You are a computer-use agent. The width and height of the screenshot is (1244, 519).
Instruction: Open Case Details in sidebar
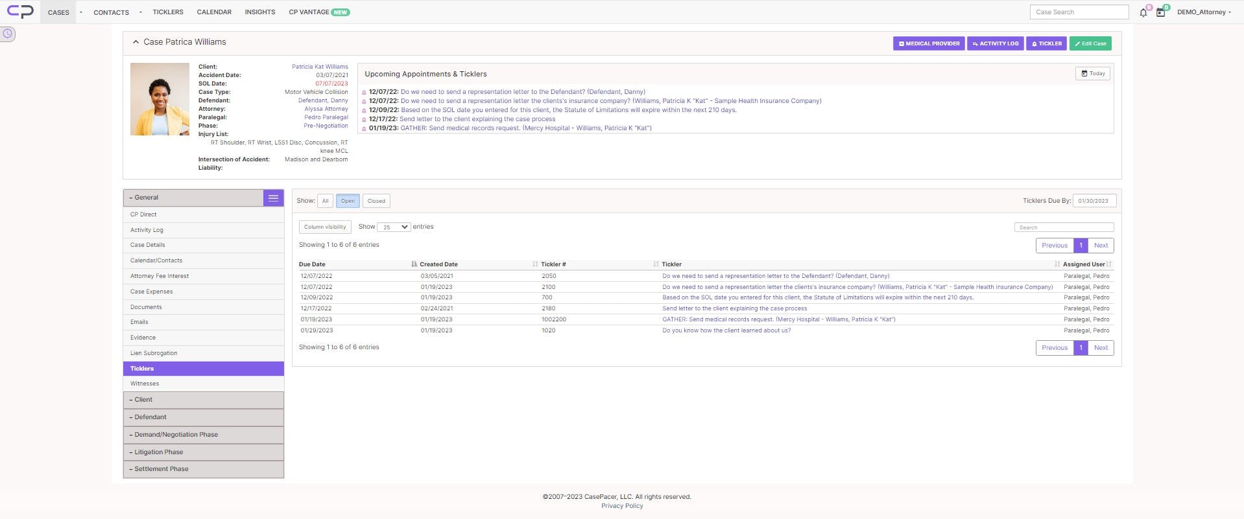(204, 245)
